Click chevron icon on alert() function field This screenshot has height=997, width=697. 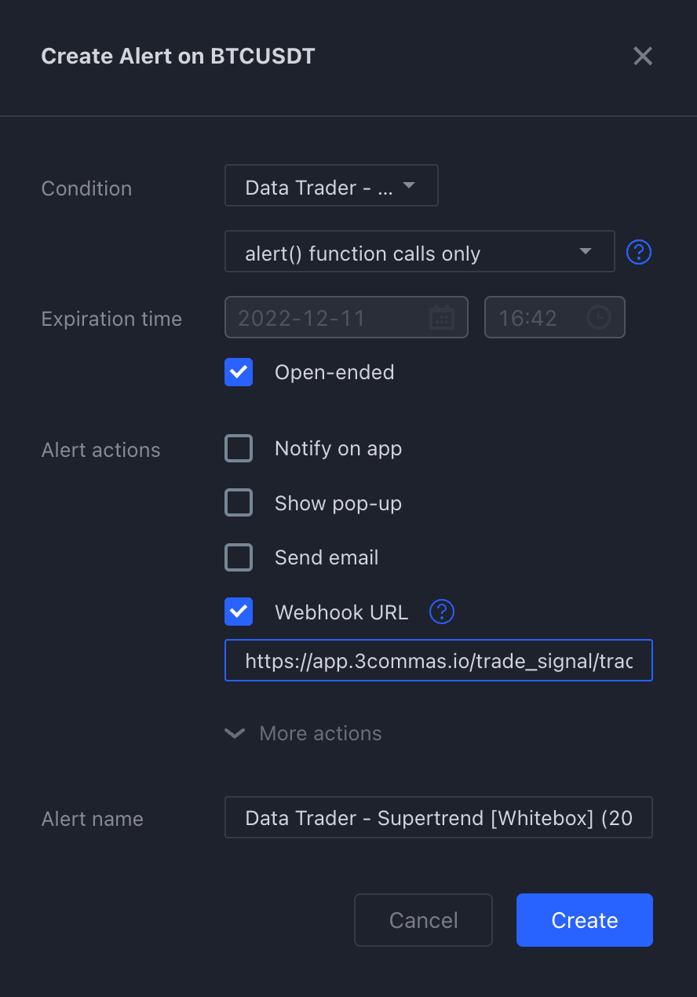click(x=585, y=251)
